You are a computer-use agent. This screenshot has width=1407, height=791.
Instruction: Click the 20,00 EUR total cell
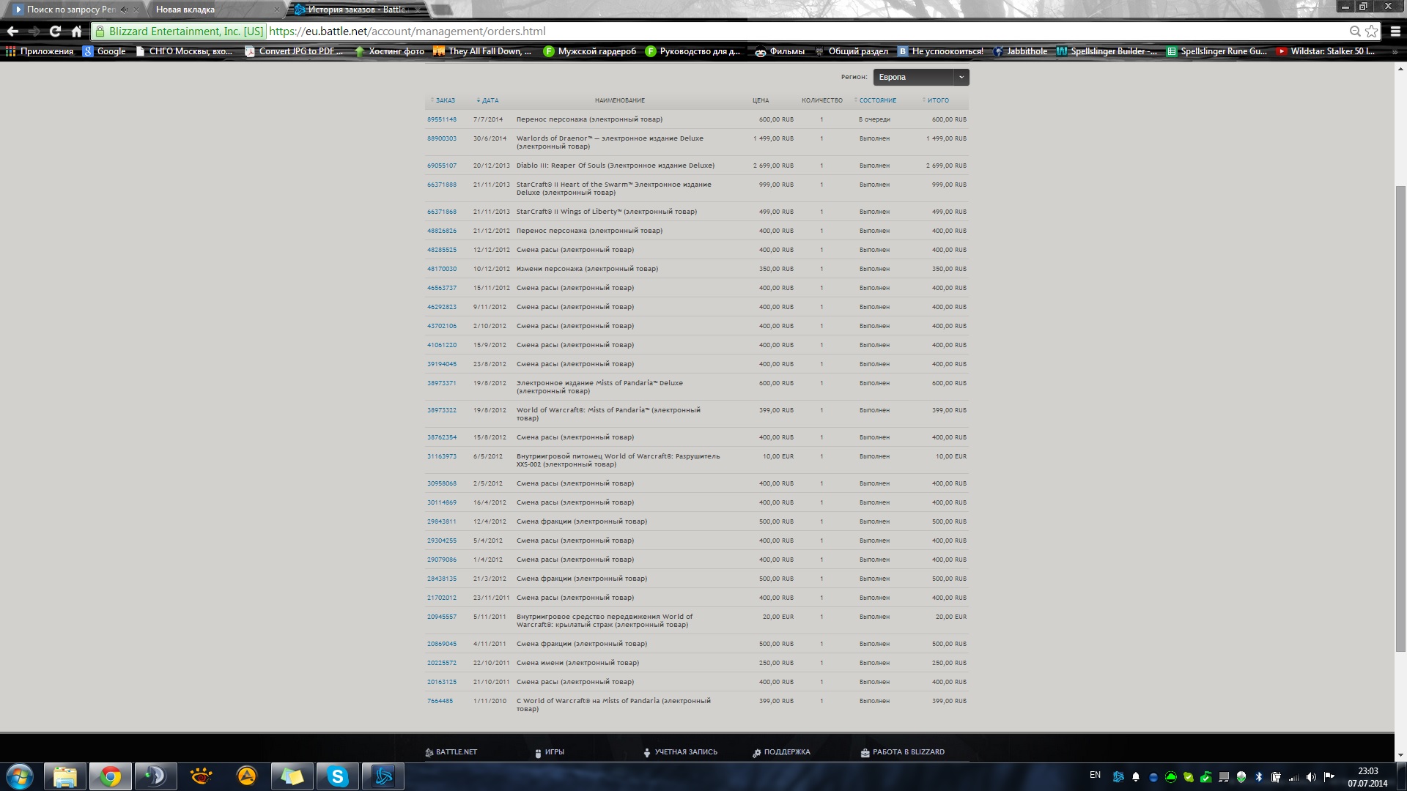coord(951,617)
